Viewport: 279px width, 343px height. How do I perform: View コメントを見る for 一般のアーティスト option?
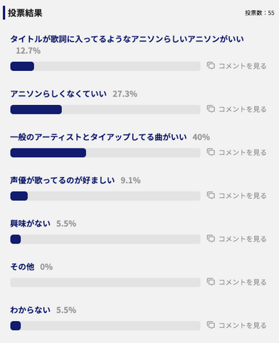click(x=242, y=153)
